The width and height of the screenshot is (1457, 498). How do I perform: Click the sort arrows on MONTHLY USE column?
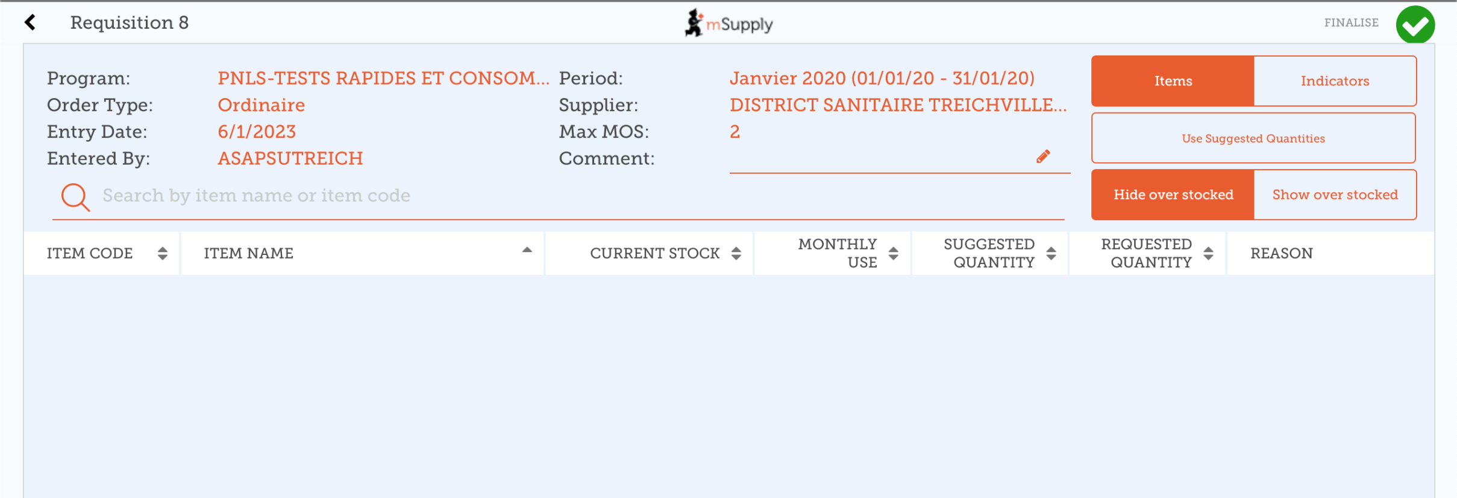pos(892,253)
